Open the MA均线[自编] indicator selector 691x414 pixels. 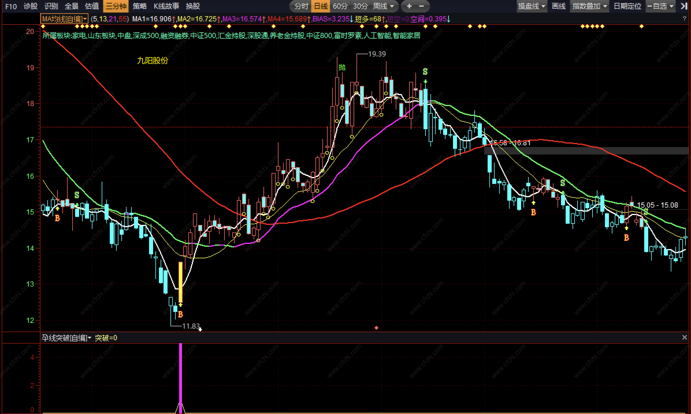tap(64, 19)
